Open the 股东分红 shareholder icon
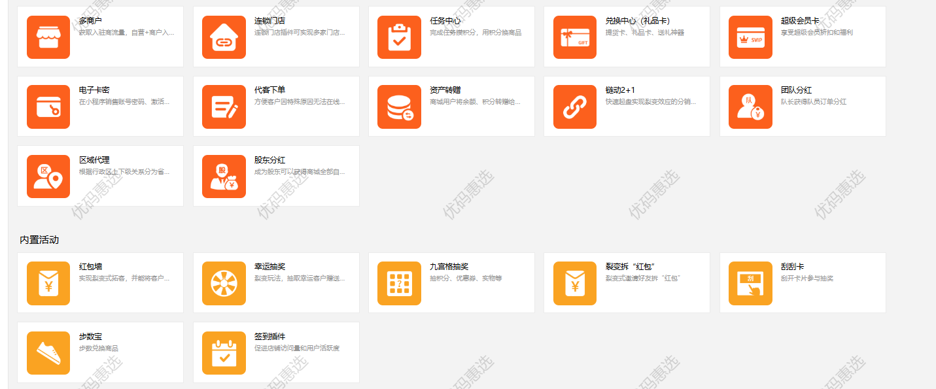This screenshot has height=389, width=936. pyautogui.click(x=224, y=176)
